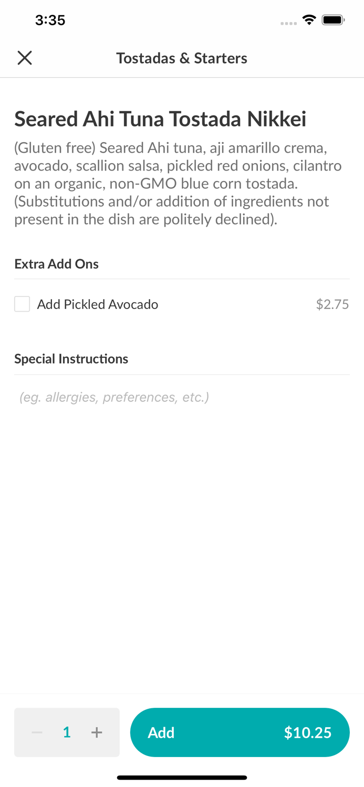This screenshot has height=787, width=364.
Task: Tap the home indicator bar
Action: click(x=182, y=778)
